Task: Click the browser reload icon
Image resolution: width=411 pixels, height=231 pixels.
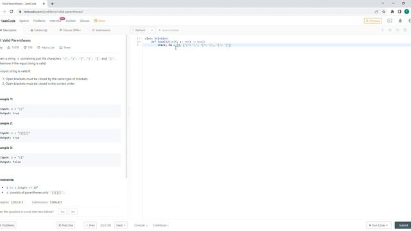Action: [12, 12]
